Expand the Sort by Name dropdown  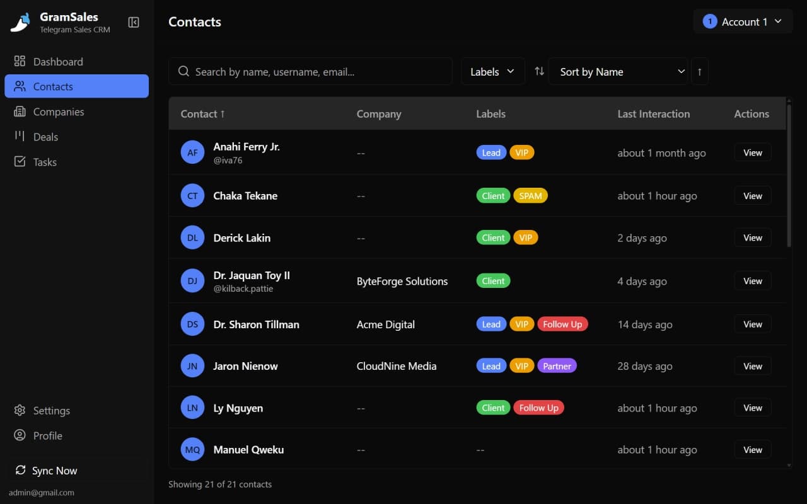[618, 71]
